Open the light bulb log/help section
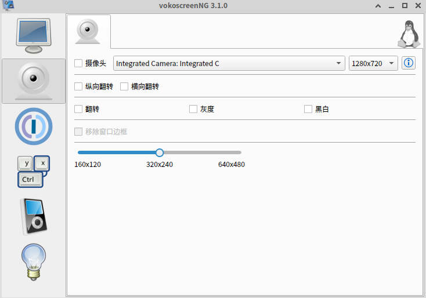The height and width of the screenshot is (298, 426). 34,261
